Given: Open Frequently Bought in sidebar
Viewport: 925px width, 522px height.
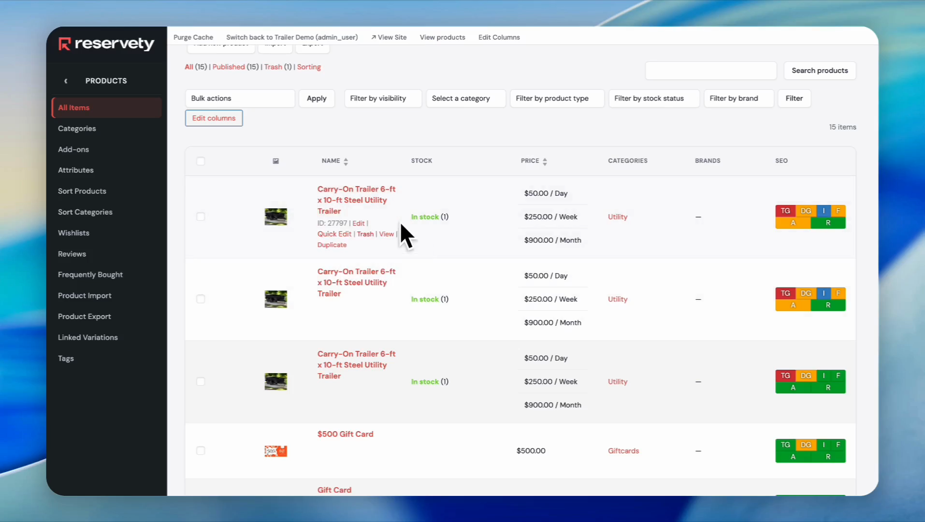Looking at the screenshot, I should coord(90,275).
